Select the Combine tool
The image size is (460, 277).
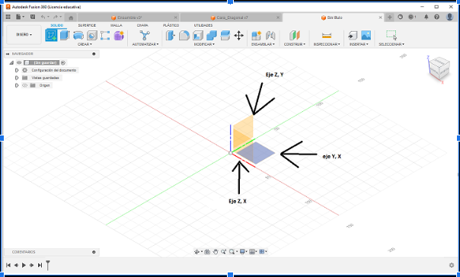pyautogui.click(x=212, y=36)
